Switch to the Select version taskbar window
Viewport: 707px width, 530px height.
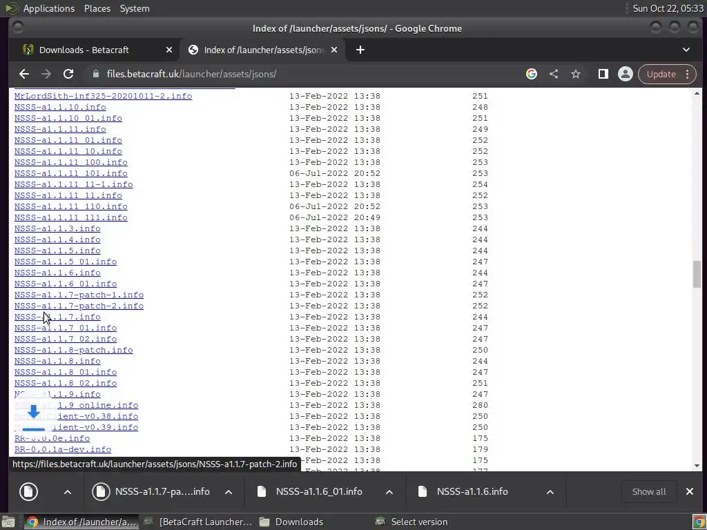[411, 522]
